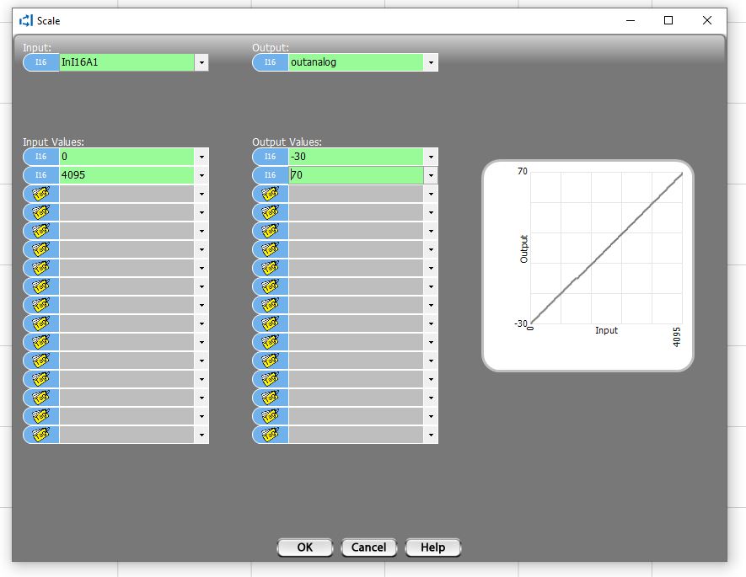Click the tag icon on the first empty Output Values row
Image resolution: width=746 pixels, height=577 pixels.
[x=271, y=194]
